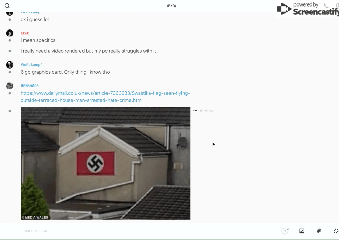This screenshot has height=240, width=339.
Task: Click the /FKD/ conversation title
Action: (172, 6)
